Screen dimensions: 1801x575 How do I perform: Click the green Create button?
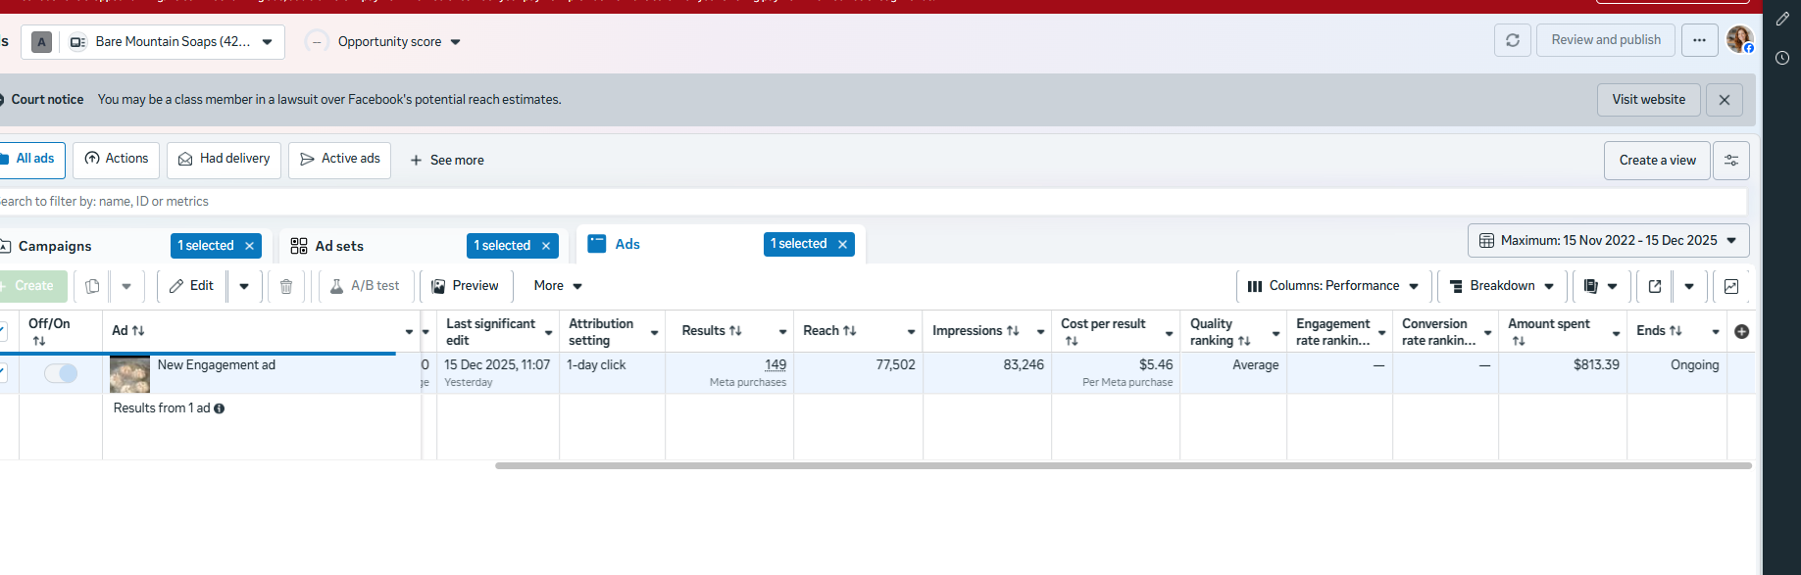[x=33, y=286]
